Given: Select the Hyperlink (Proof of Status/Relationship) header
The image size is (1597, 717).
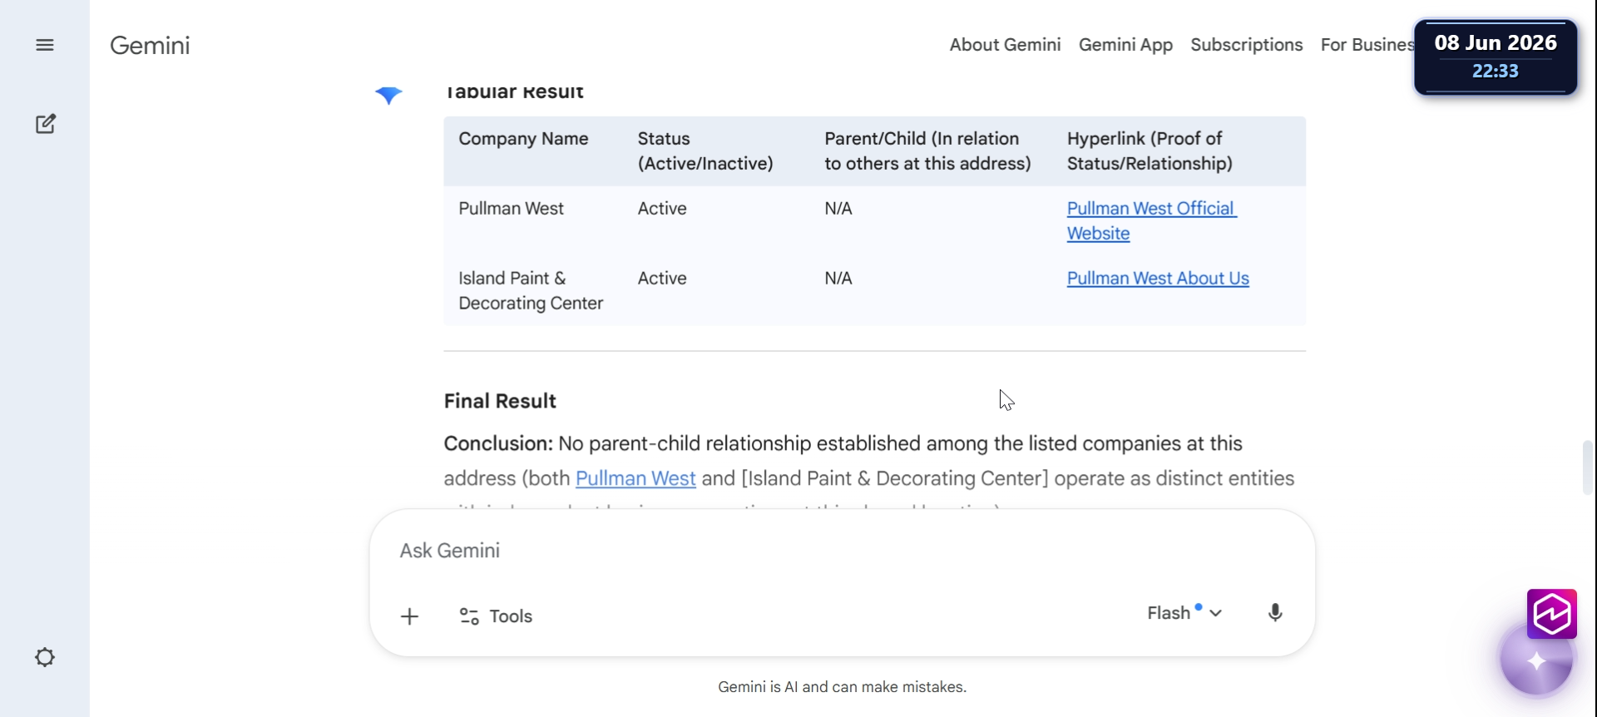Looking at the screenshot, I should pyautogui.click(x=1150, y=151).
